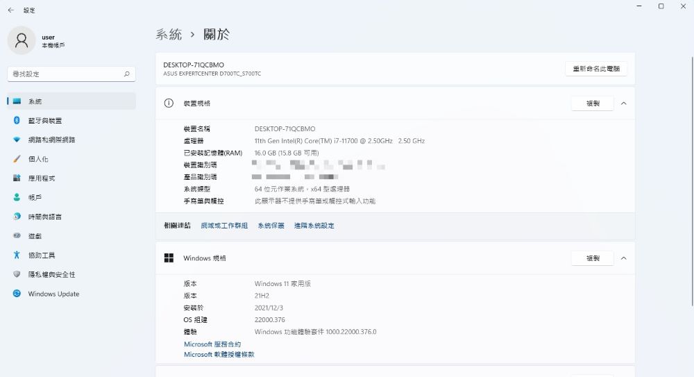Image resolution: width=694 pixels, height=377 pixels.
Task: Click the search magnifier icon
Action: 126,74
